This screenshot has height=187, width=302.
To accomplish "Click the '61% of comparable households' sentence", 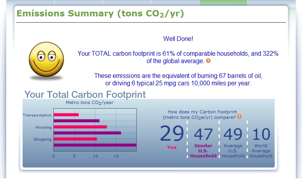I will pyautogui.click(x=178, y=57).
